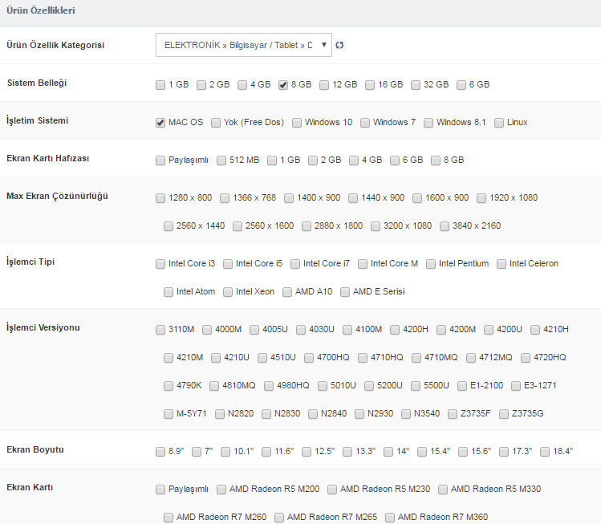Check N3540 processor version
This screenshot has width=601, height=524.
click(406, 414)
